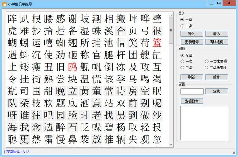Click the 清除 button
Viewport: 238px width, 157px height.
217,34
